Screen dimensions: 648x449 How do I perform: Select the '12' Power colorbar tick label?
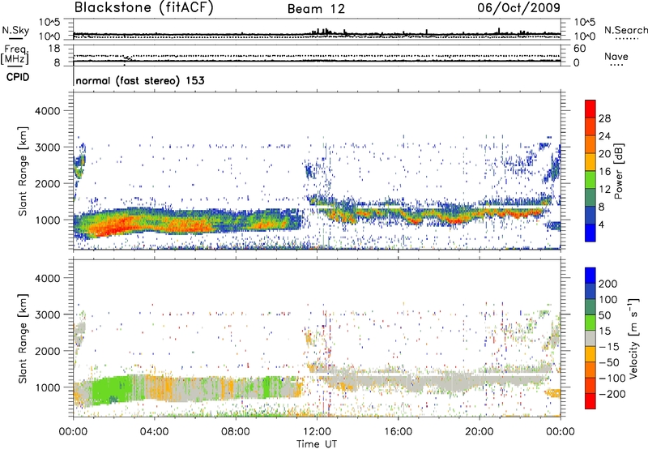tap(604, 190)
